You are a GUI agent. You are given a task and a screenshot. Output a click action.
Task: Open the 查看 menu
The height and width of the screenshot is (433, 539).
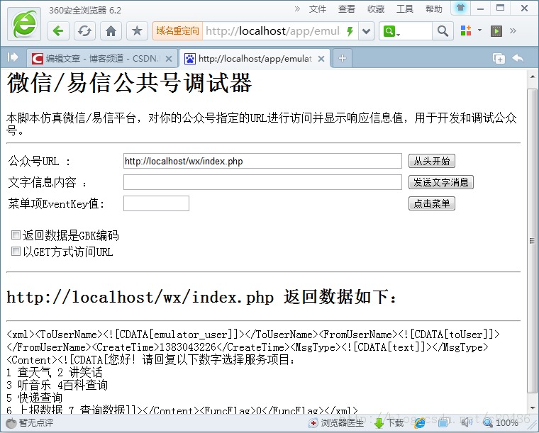(347, 9)
